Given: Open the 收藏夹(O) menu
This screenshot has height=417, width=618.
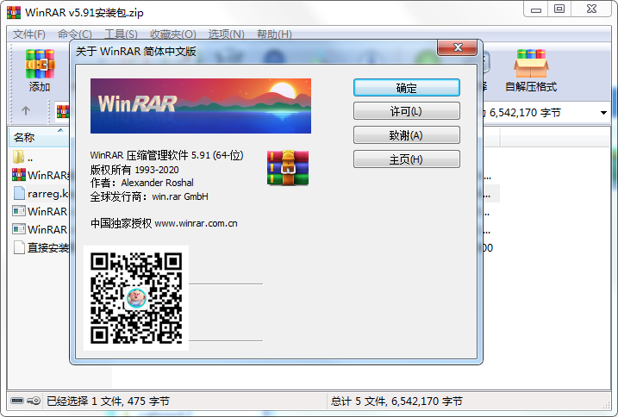Looking at the screenshot, I should [x=173, y=34].
